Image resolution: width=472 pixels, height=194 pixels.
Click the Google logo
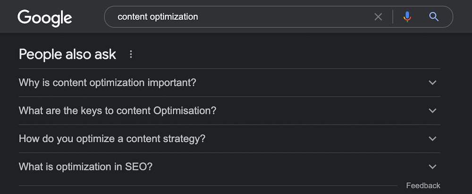coord(45,18)
